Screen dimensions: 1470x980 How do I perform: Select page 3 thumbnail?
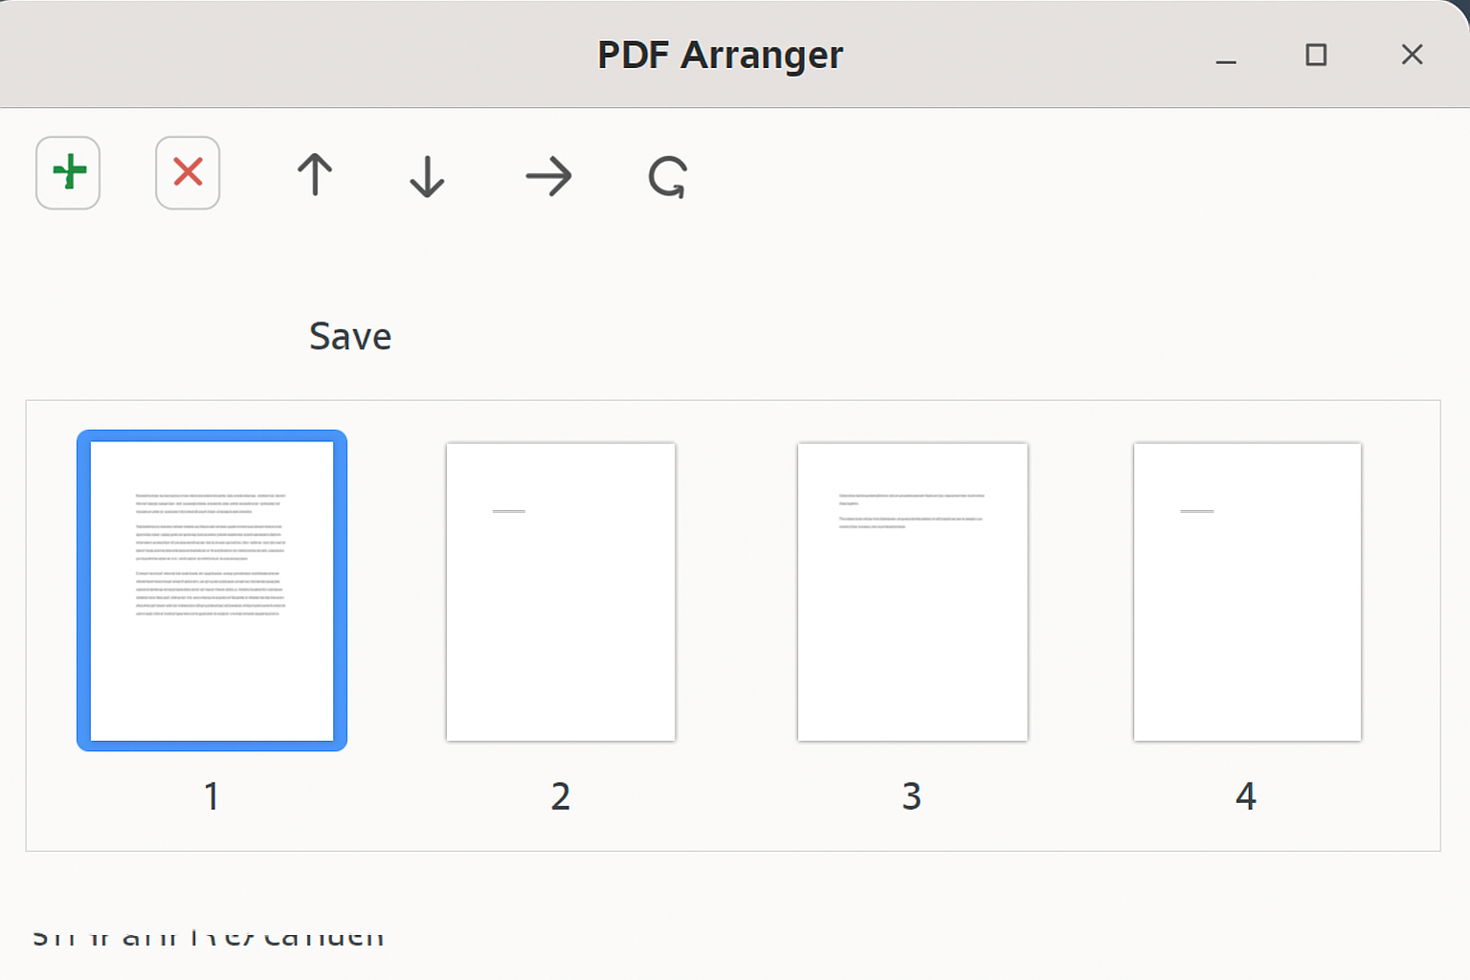pyautogui.click(x=912, y=591)
